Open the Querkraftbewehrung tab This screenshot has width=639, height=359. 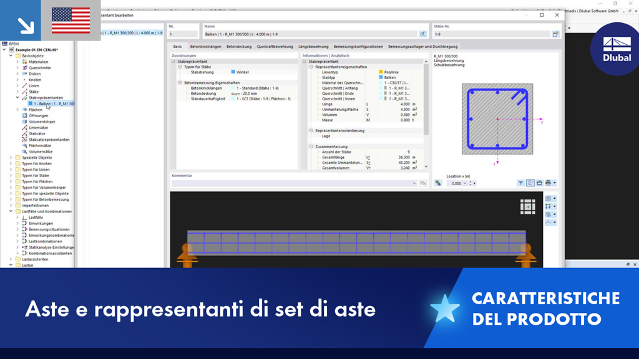[x=275, y=46]
